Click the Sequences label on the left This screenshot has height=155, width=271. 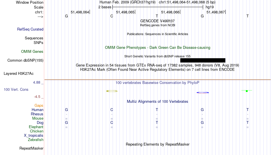[34, 38]
